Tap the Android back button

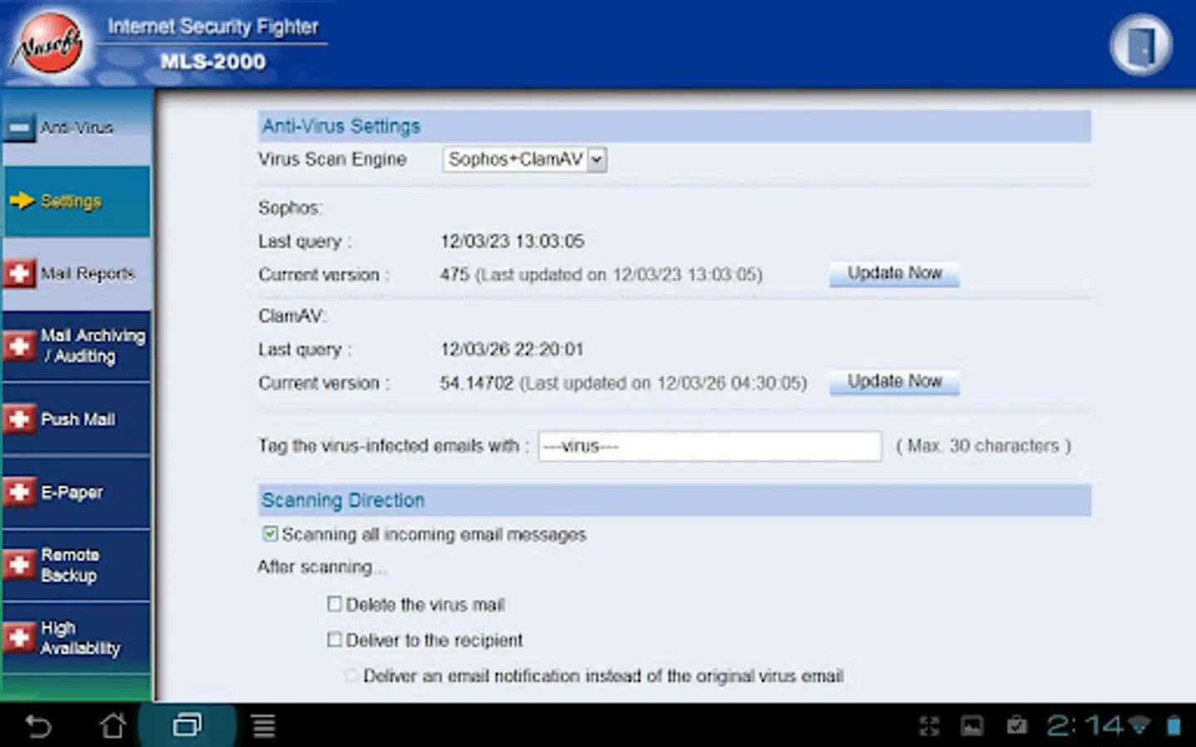pyautogui.click(x=38, y=726)
